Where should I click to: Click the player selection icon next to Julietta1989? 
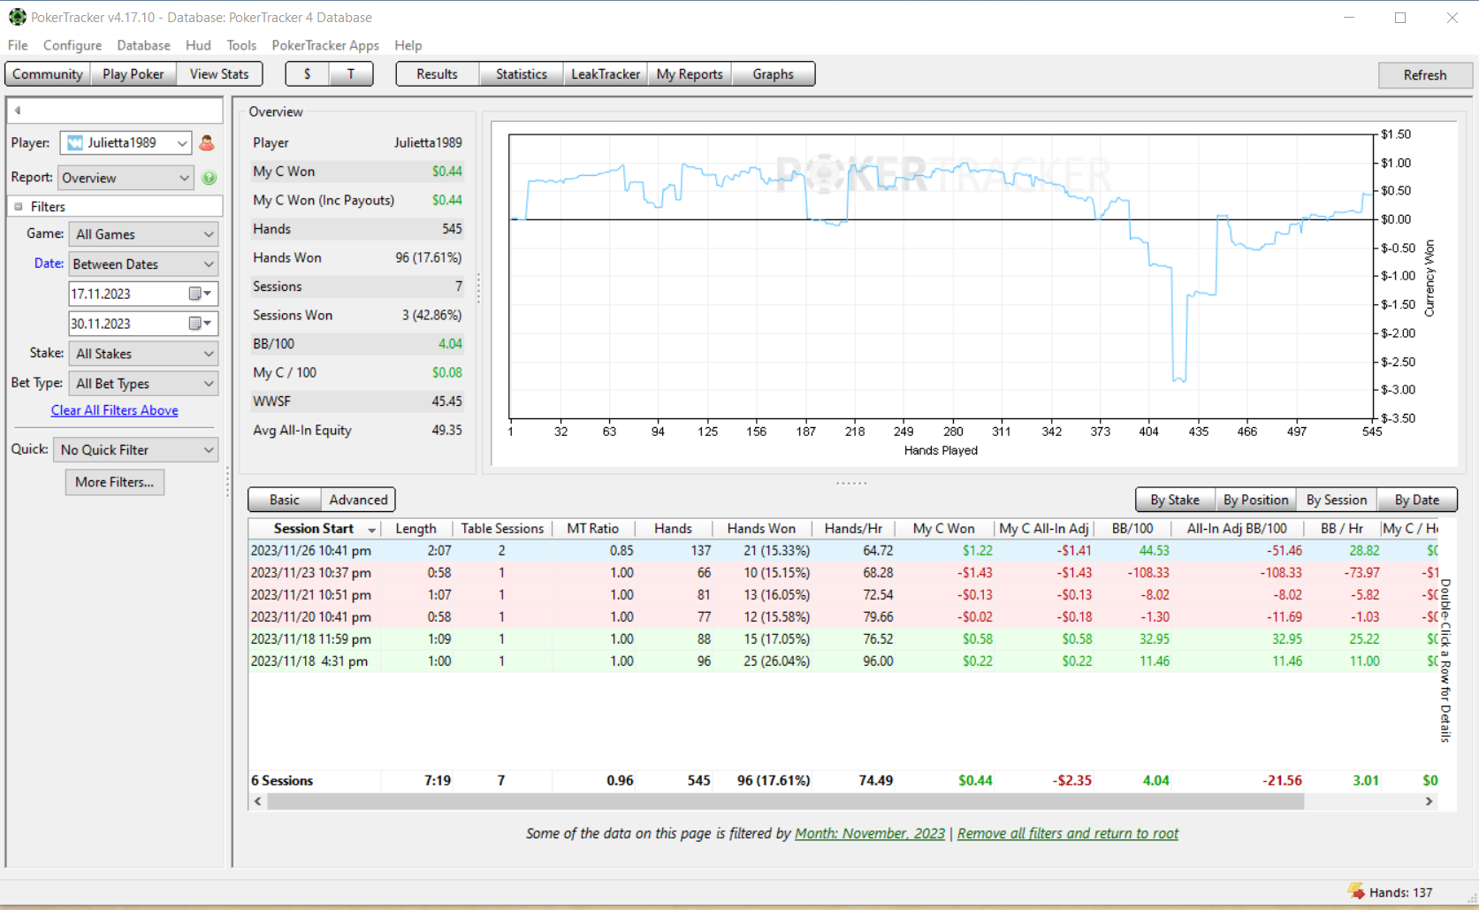click(x=207, y=142)
